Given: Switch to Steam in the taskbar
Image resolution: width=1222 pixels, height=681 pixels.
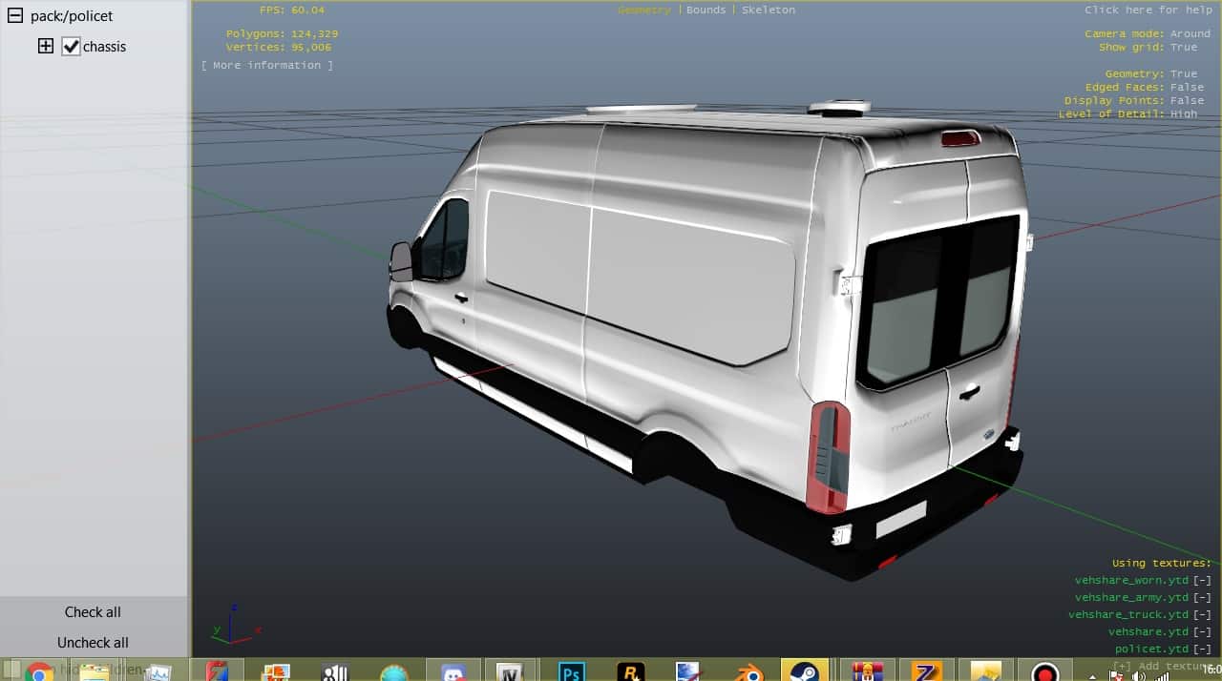Looking at the screenshot, I should [x=805, y=671].
